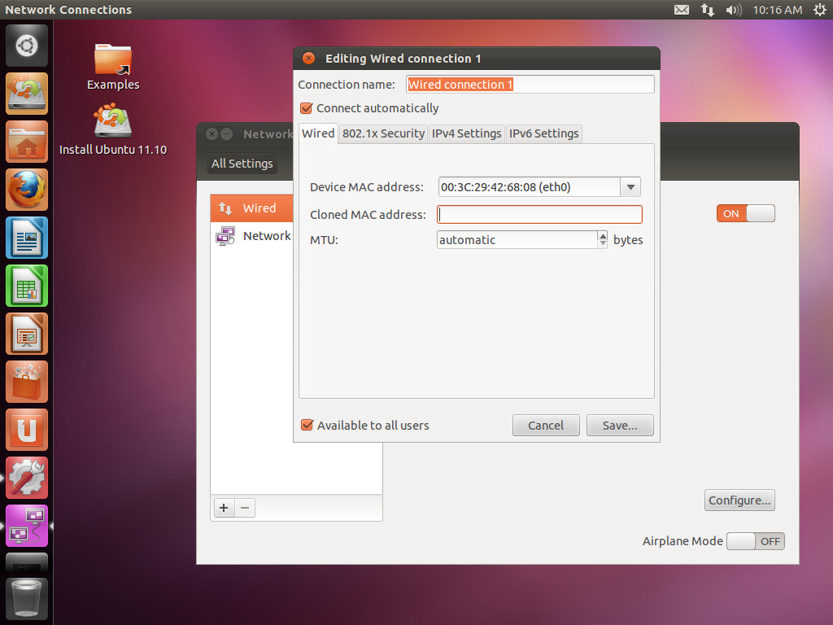Screen dimensions: 833x625
Task: Launch Firefox web browser from the dock
Action: (27, 189)
